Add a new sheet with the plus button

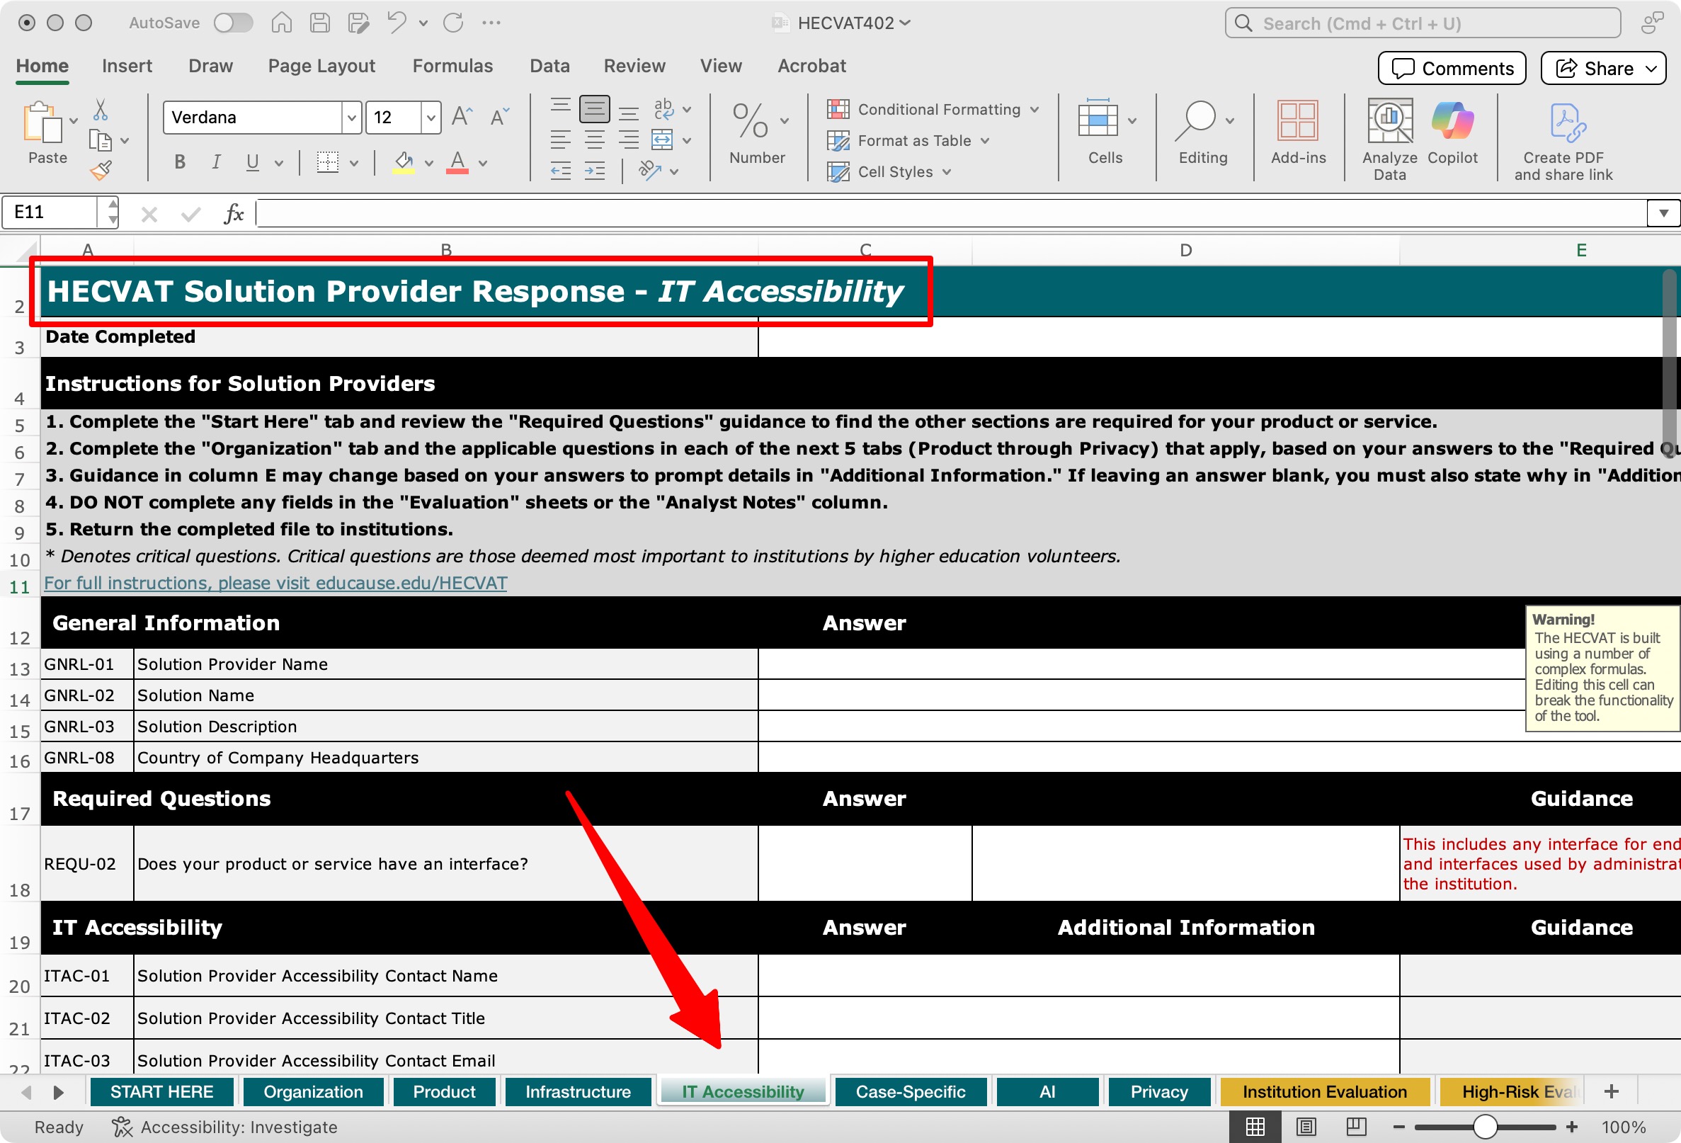point(1612,1091)
